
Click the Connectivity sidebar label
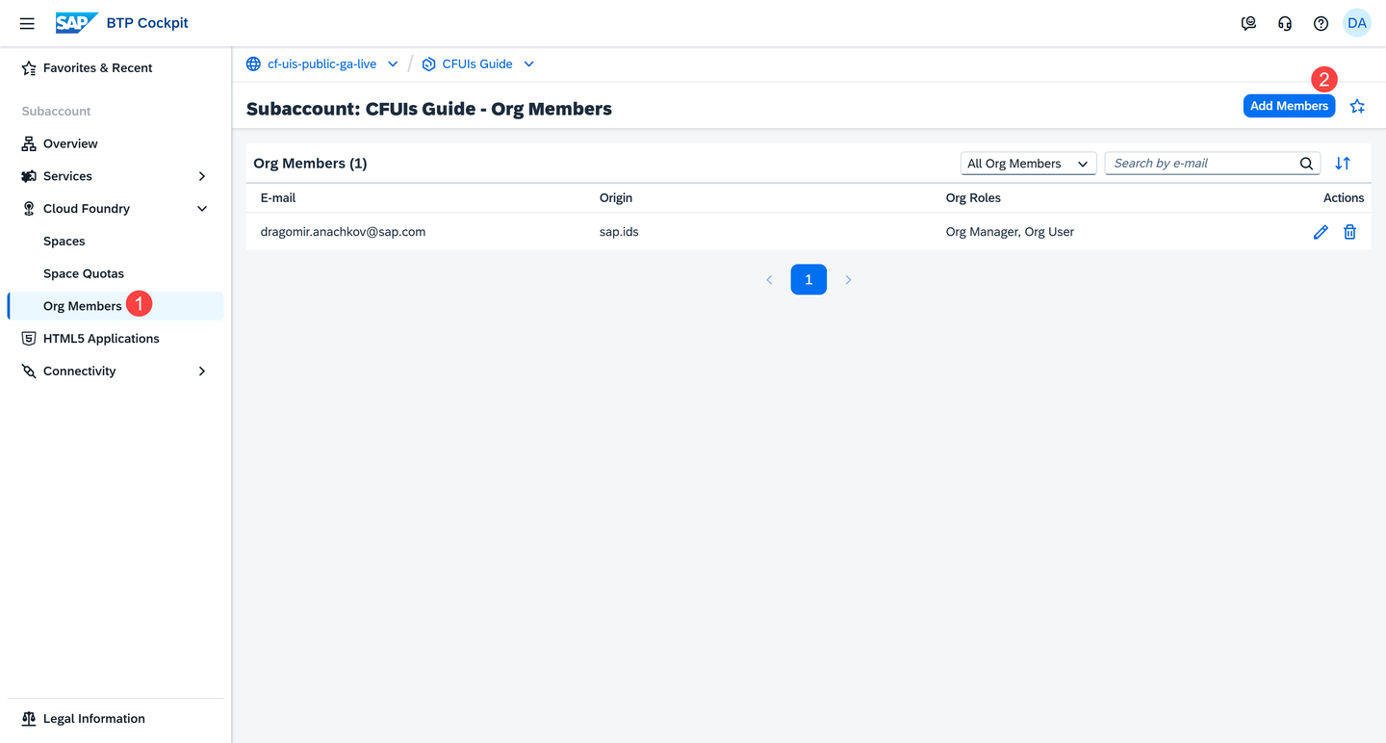(79, 371)
